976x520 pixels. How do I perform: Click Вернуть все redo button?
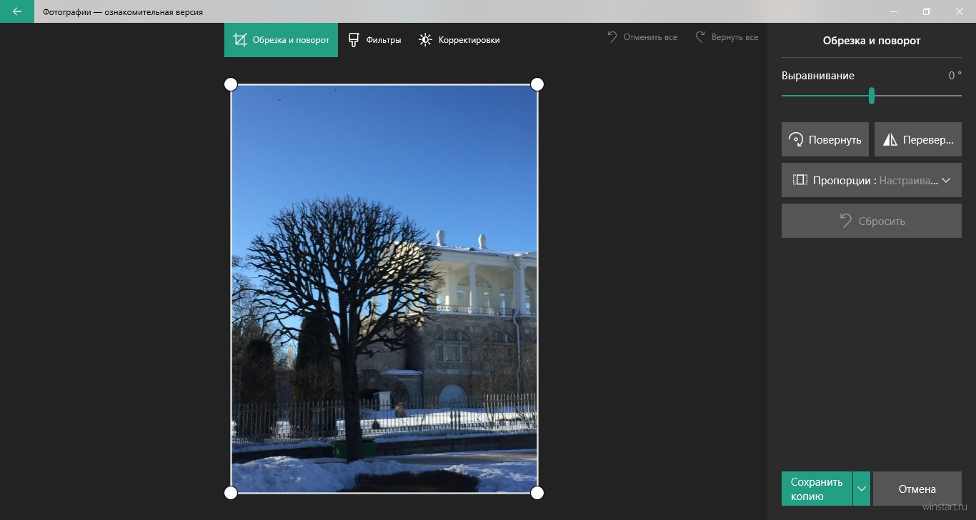(727, 36)
